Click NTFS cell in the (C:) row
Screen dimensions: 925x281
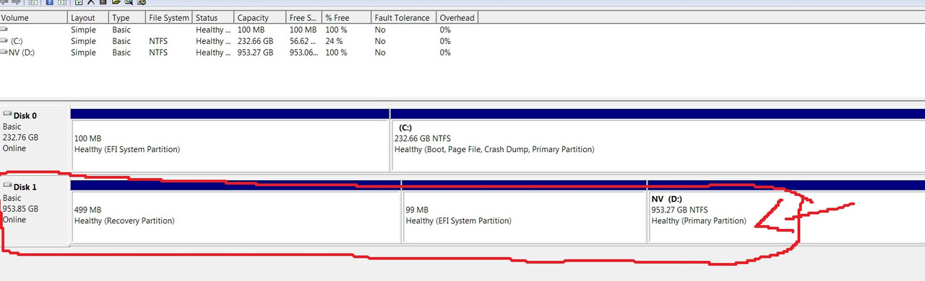[158, 41]
